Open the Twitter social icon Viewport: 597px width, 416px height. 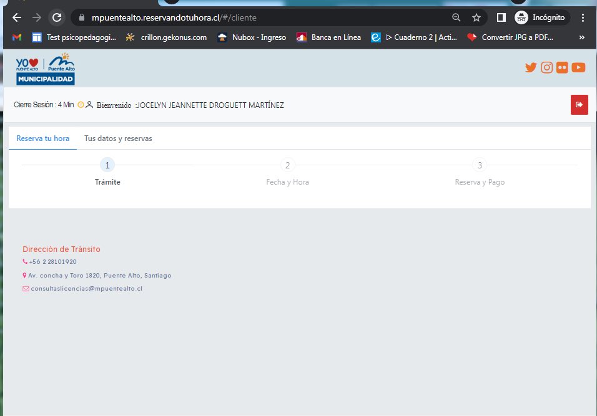click(x=531, y=67)
